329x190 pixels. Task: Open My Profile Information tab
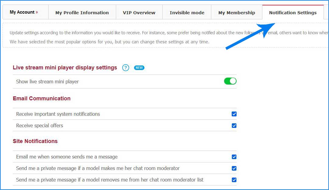click(82, 12)
